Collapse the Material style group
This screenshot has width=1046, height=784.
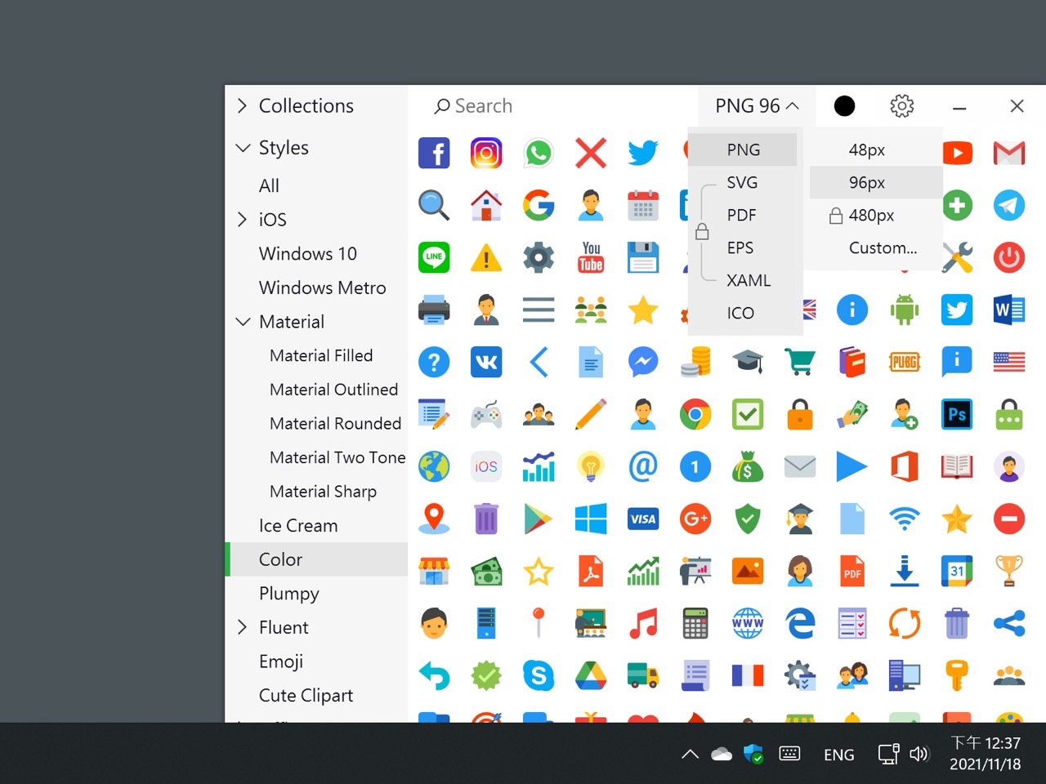click(243, 322)
